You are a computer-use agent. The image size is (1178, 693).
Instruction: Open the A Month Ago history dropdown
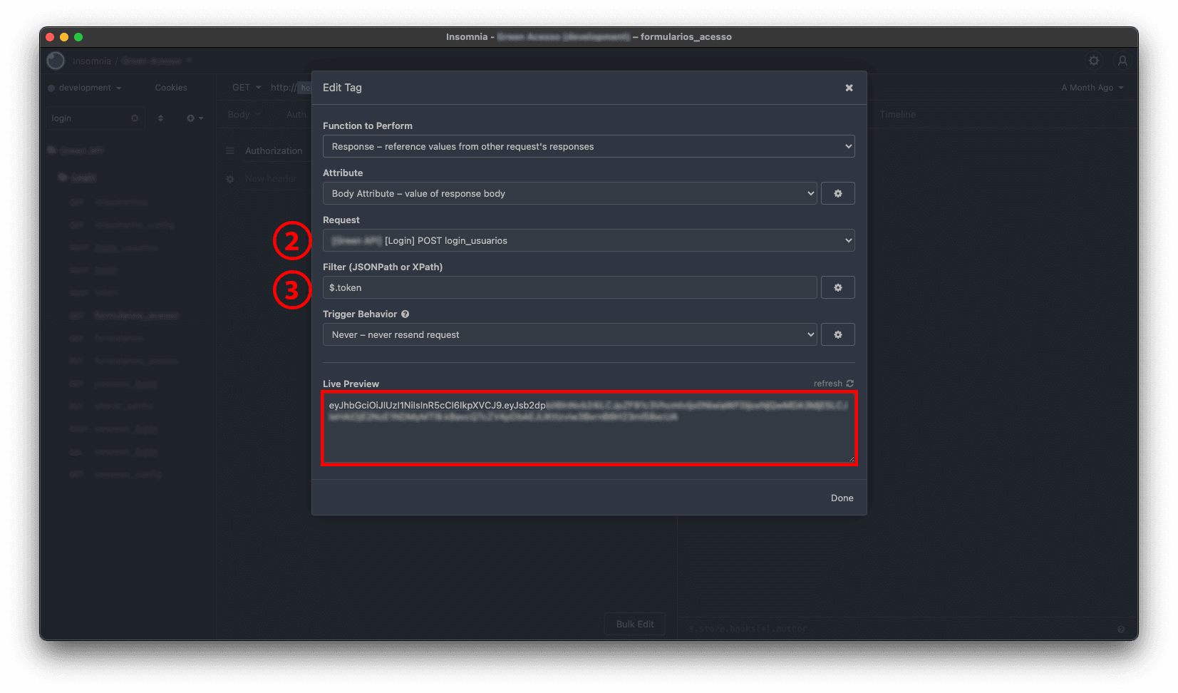tap(1091, 87)
